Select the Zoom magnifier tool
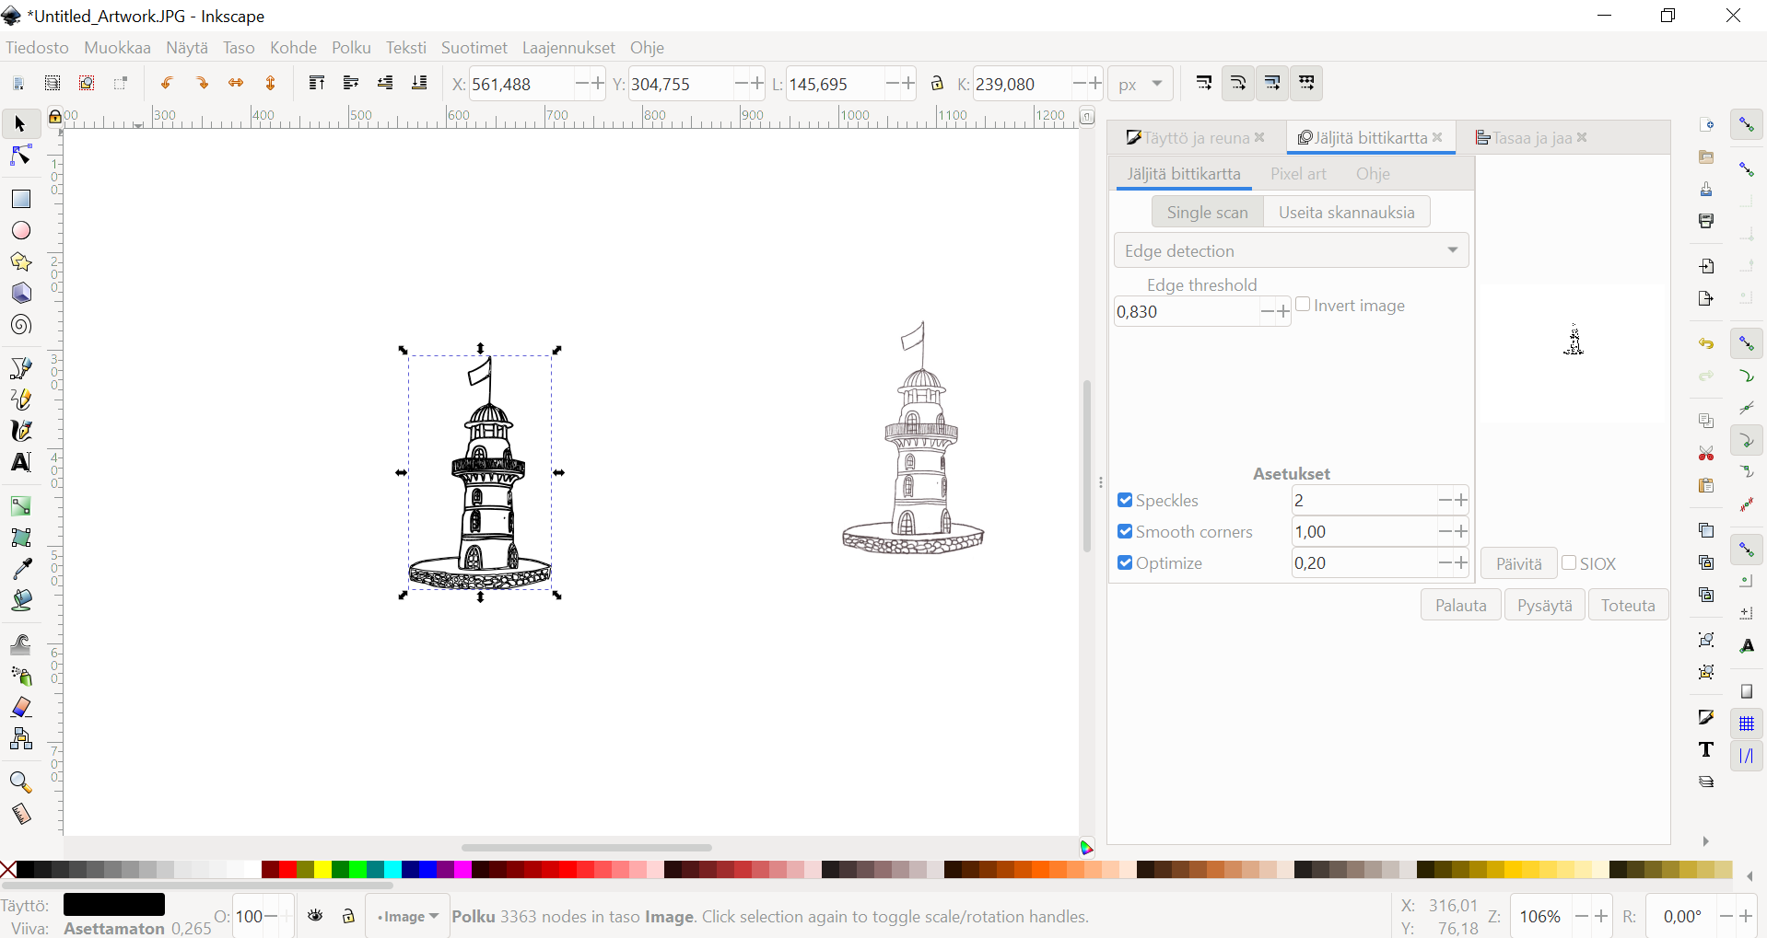The height and width of the screenshot is (938, 1767). pos(21,782)
